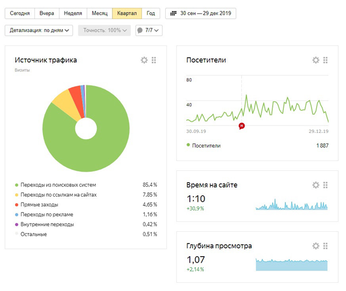Open settings gear of Источник трафика widget
The height and width of the screenshot is (291, 346).
pos(144,60)
